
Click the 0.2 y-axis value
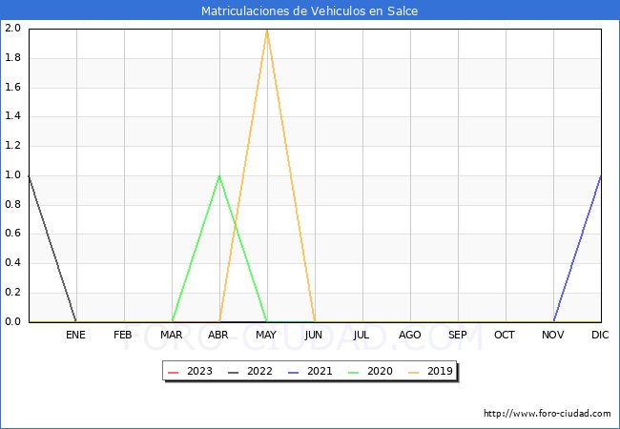pos(12,293)
